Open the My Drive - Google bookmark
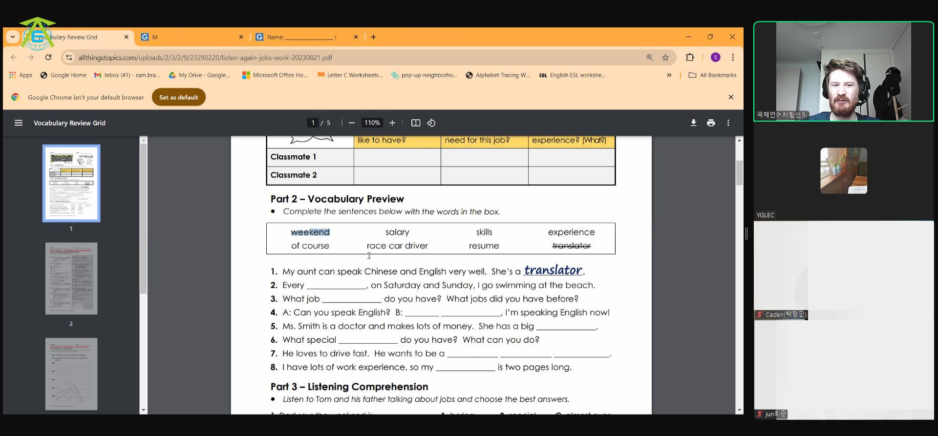The height and width of the screenshot is (436, 938). [x=199, y=75]
